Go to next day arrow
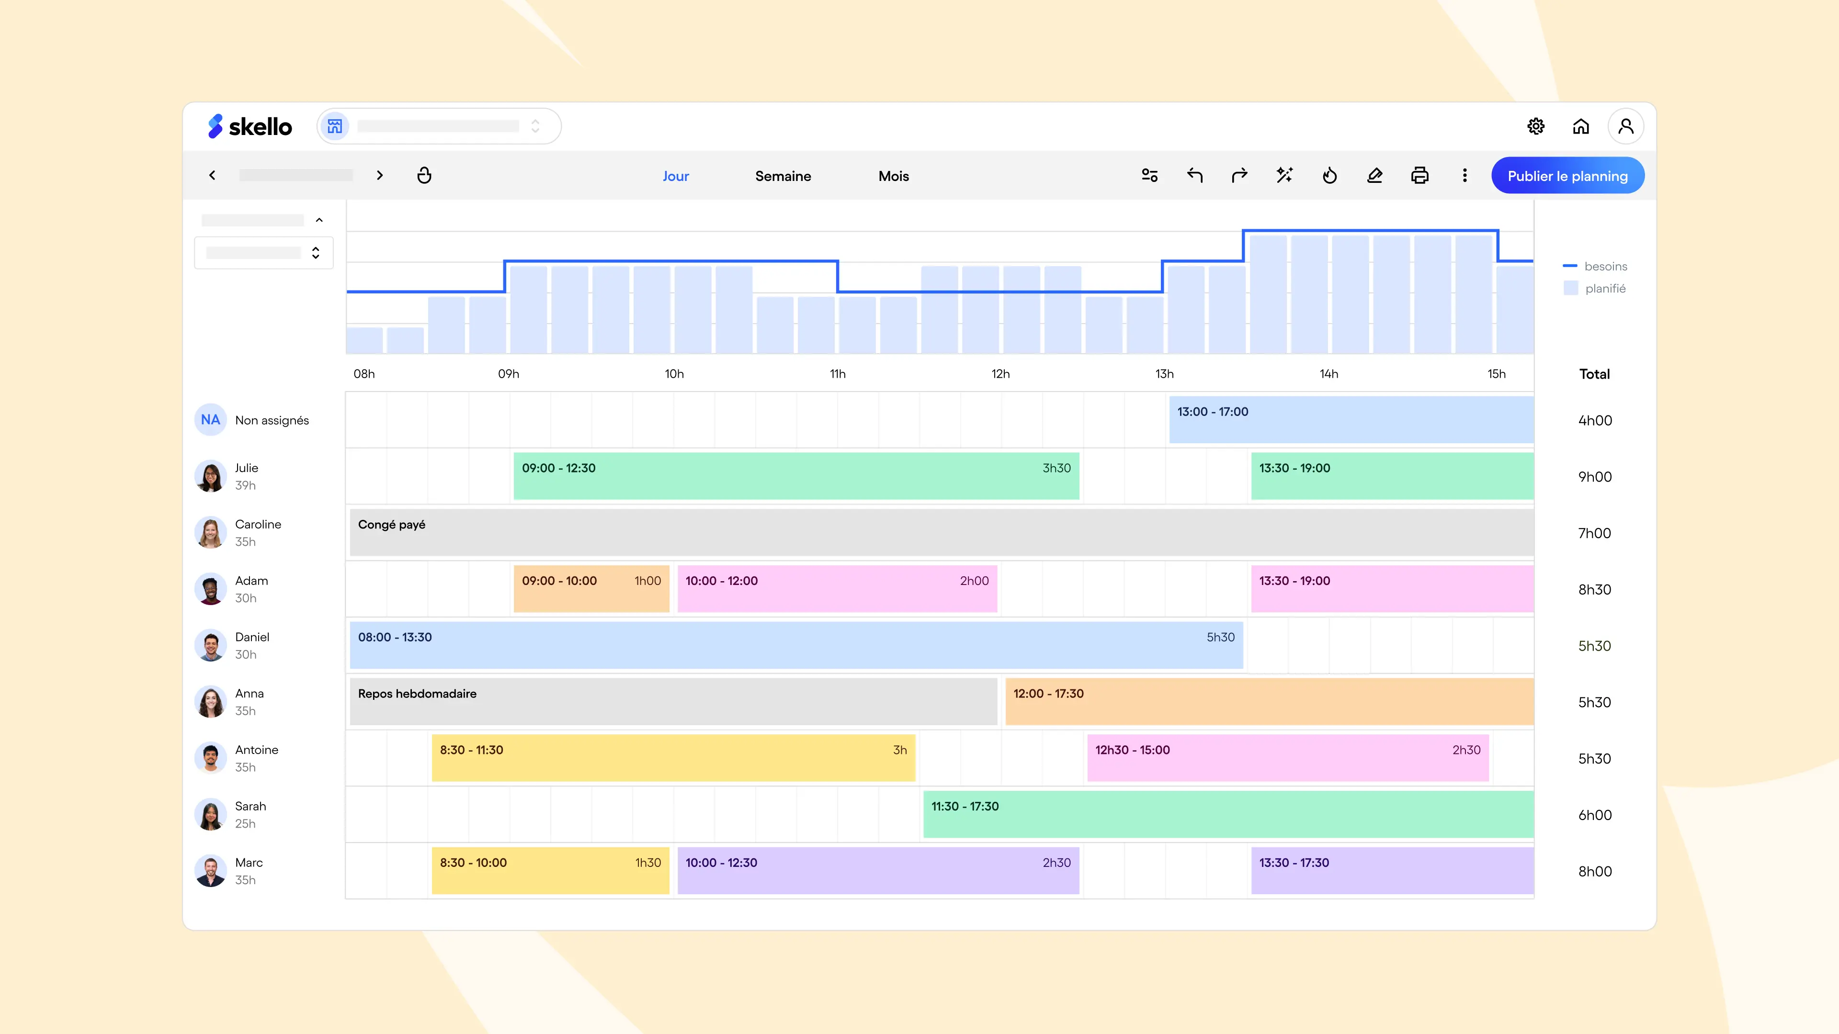 380,176
